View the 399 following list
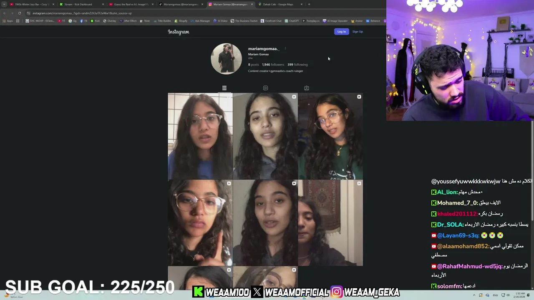 [x=297, y=65]
